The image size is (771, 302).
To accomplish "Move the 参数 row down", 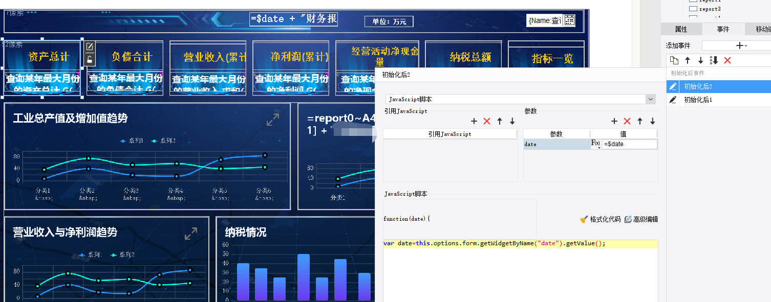I will click(653, 121).
